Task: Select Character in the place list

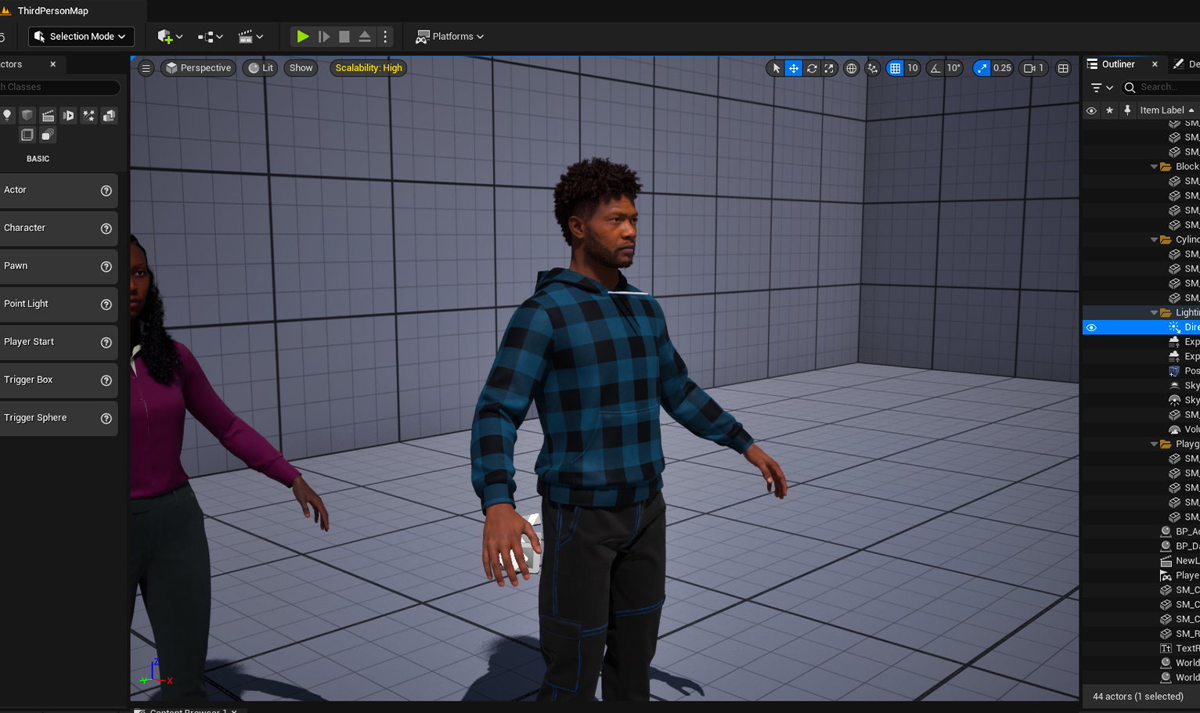Action: pos(59,228)
